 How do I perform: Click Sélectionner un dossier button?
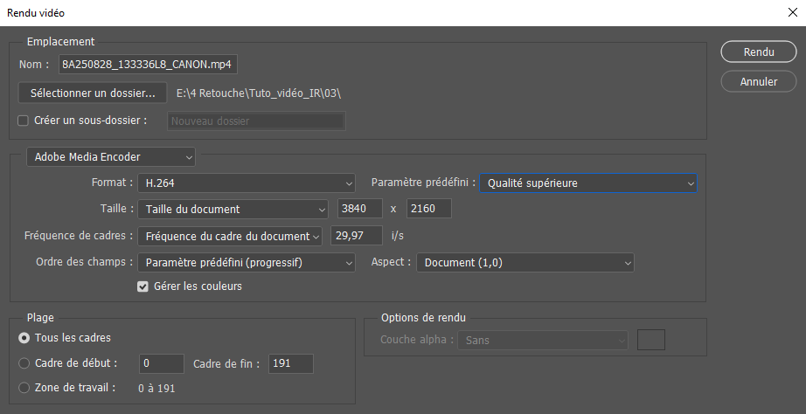coord(93,92)
